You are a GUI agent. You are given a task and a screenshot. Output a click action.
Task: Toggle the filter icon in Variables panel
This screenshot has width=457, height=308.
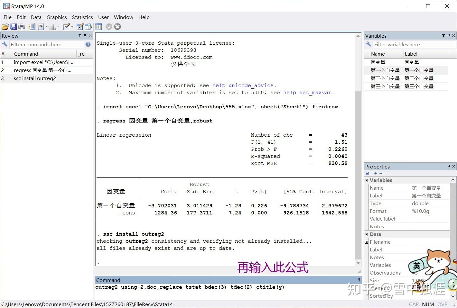click(x=443, y=35)
